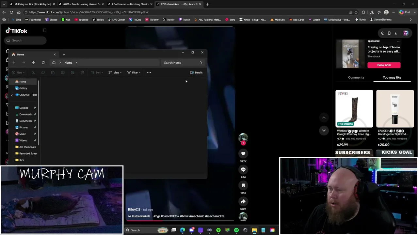Open the View dropdown in File Explorer

tap(115, 72)
